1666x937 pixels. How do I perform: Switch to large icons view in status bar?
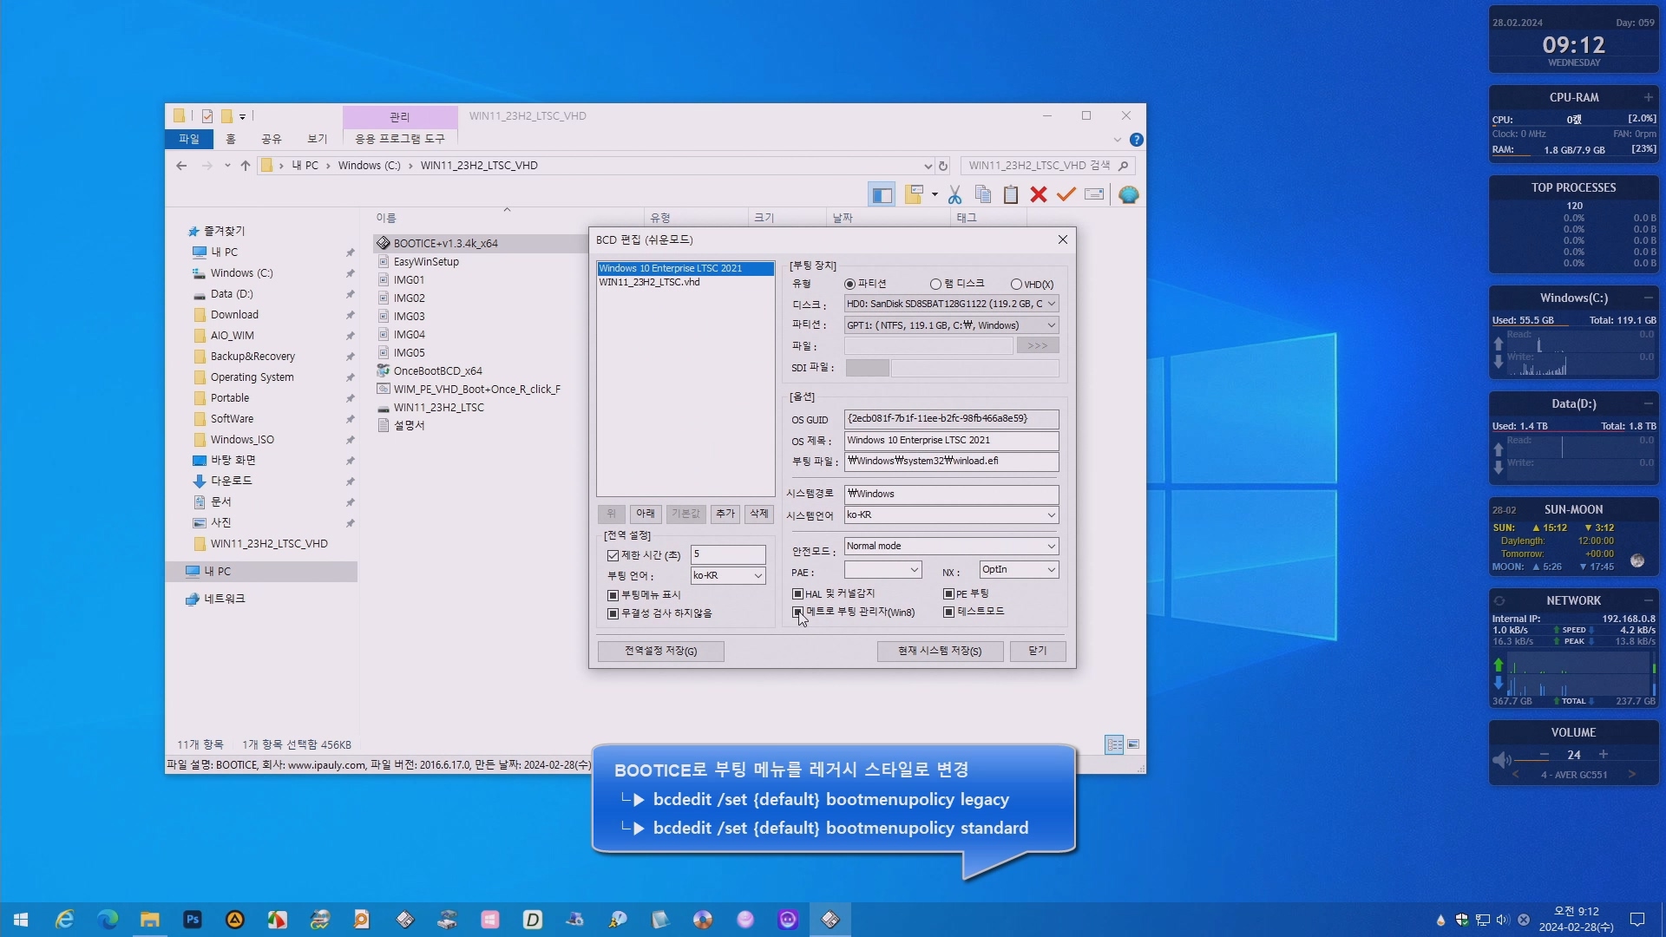point(1133,744)
